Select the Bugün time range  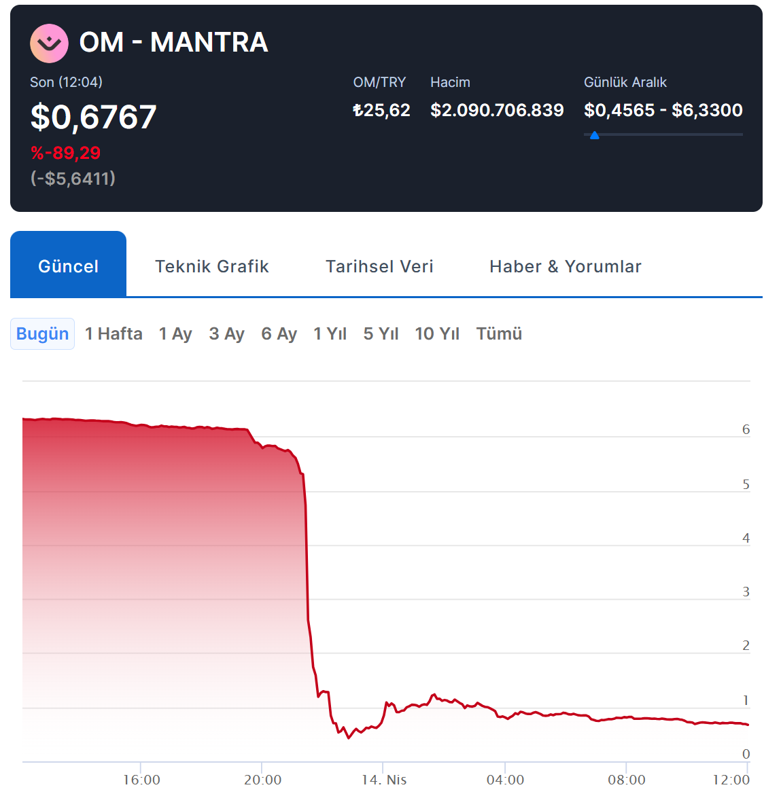point(42,333)
